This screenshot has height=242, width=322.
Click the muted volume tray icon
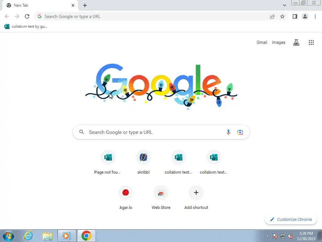click(290, 236)
